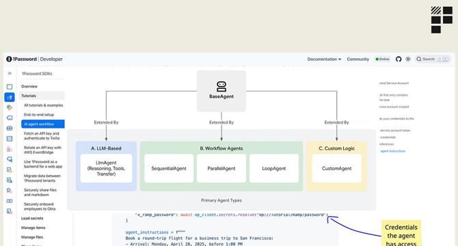Click the 1Password logo icon
Screen dimensions: 458x246
9,59
